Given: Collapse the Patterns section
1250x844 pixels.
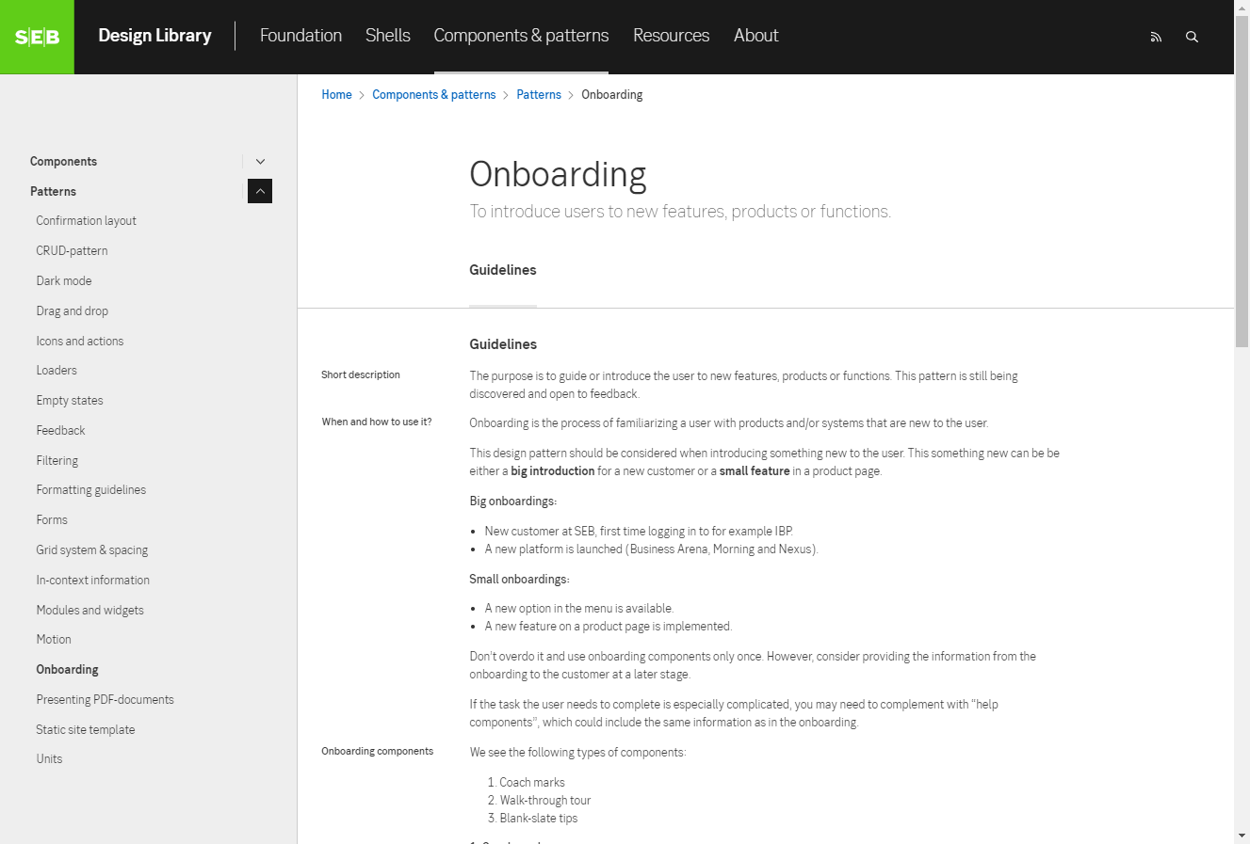Looking at the screenshot, I should pos(260,191).
